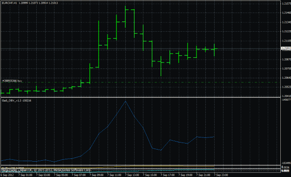
Task: Click the highest price bar at 13:00
Action: point(125,17)
